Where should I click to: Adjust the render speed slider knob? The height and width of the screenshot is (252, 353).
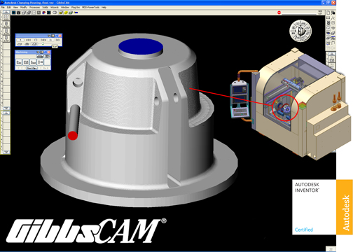click(x=43, y=43)
